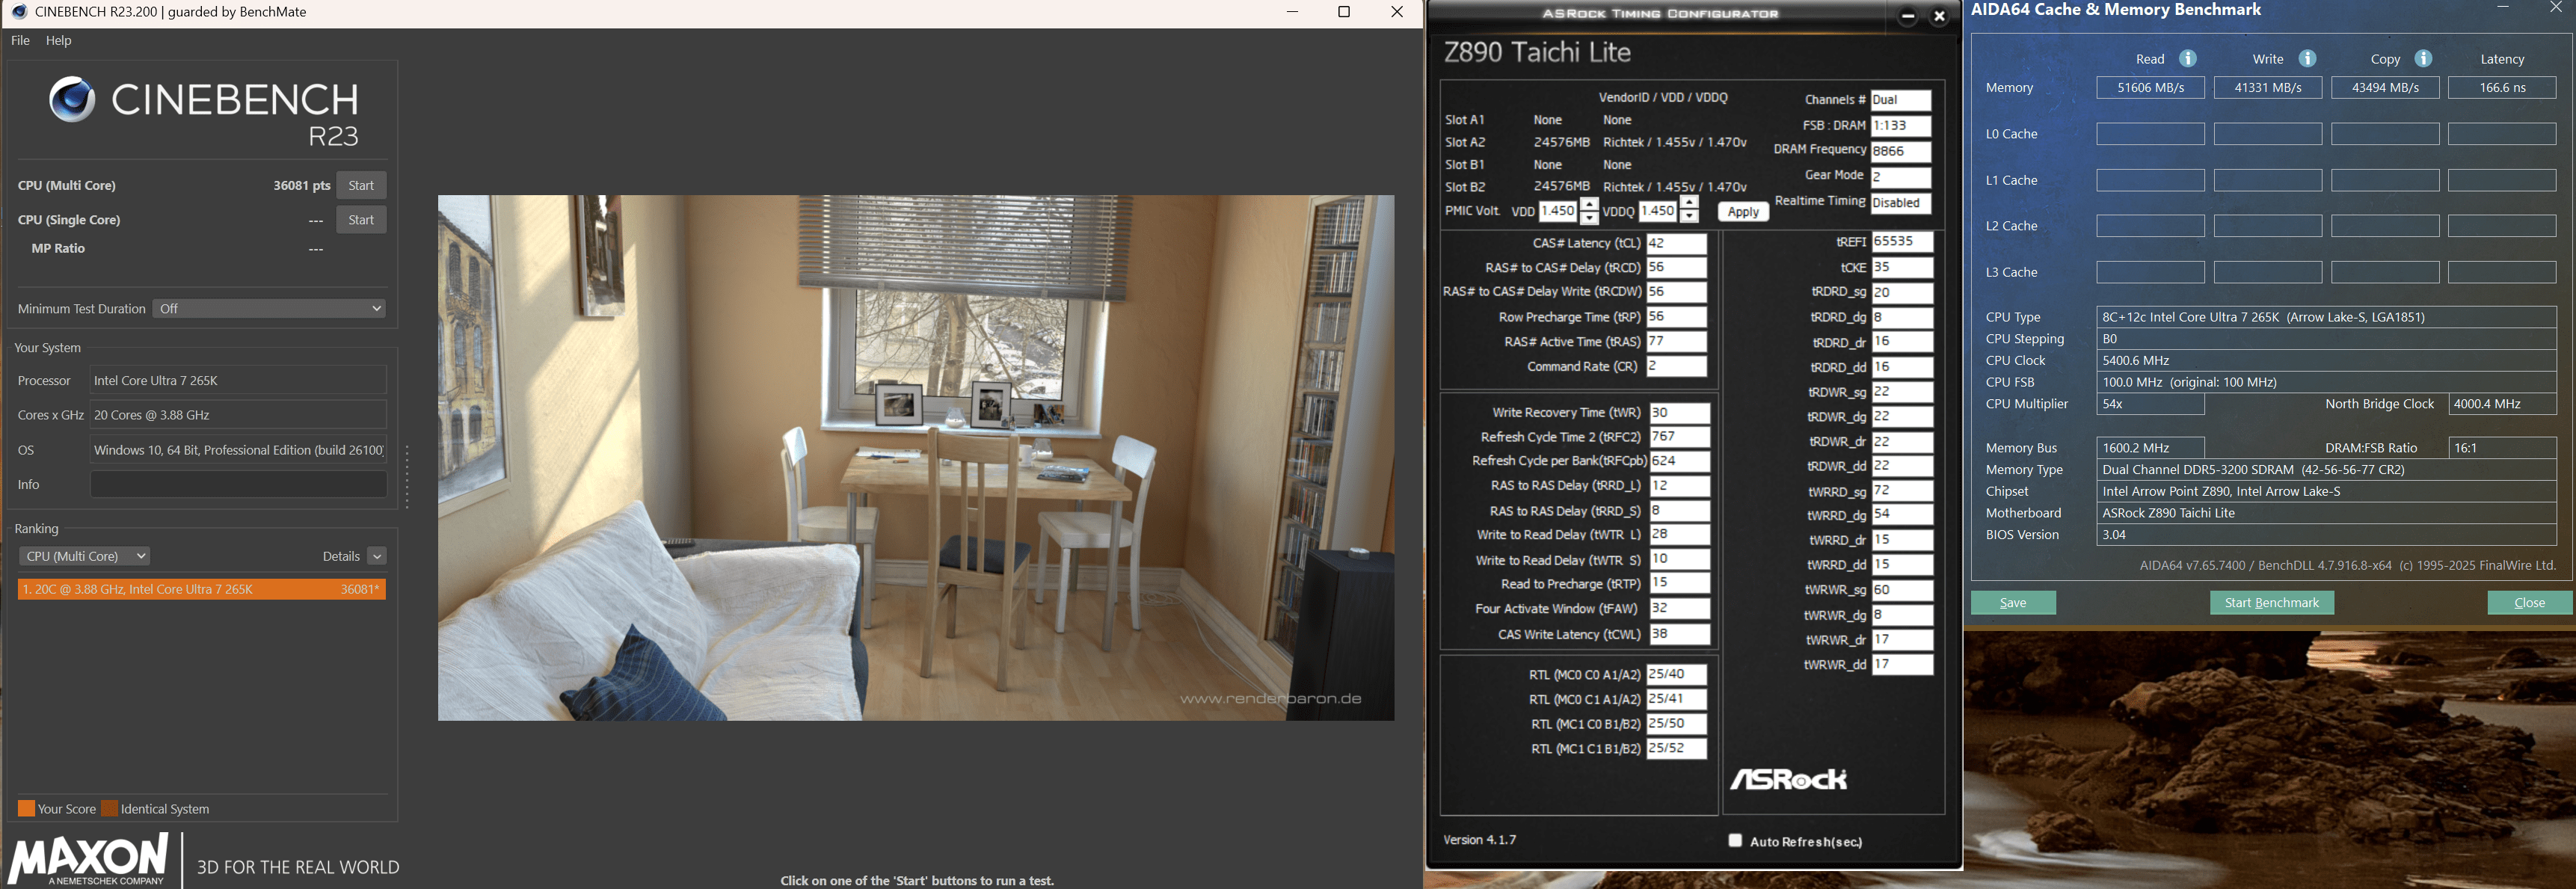Open the Help menu
This screenshot has height=889, width=2576.
click(x=59, y=41)
